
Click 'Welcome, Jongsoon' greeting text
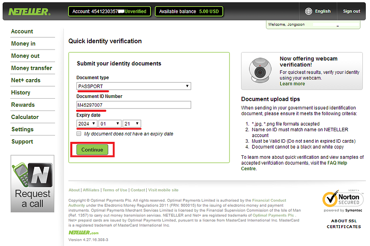point(286,24)
